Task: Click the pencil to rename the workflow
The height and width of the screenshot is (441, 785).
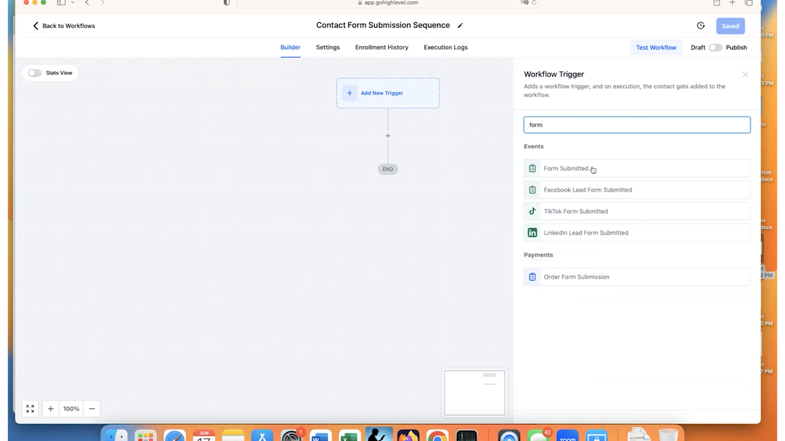Action: 461,25
